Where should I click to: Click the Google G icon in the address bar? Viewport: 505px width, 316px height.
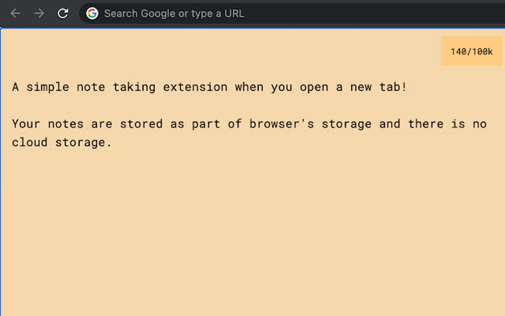92,13
